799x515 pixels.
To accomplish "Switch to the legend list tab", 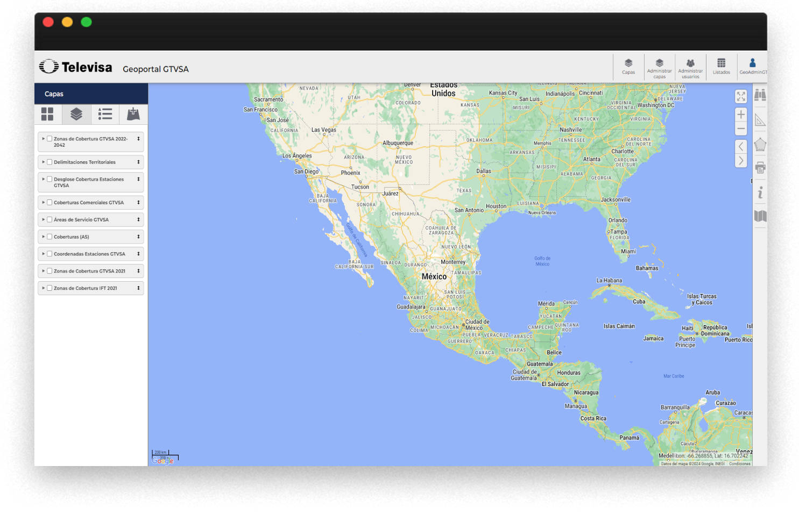I will (105, 114).
